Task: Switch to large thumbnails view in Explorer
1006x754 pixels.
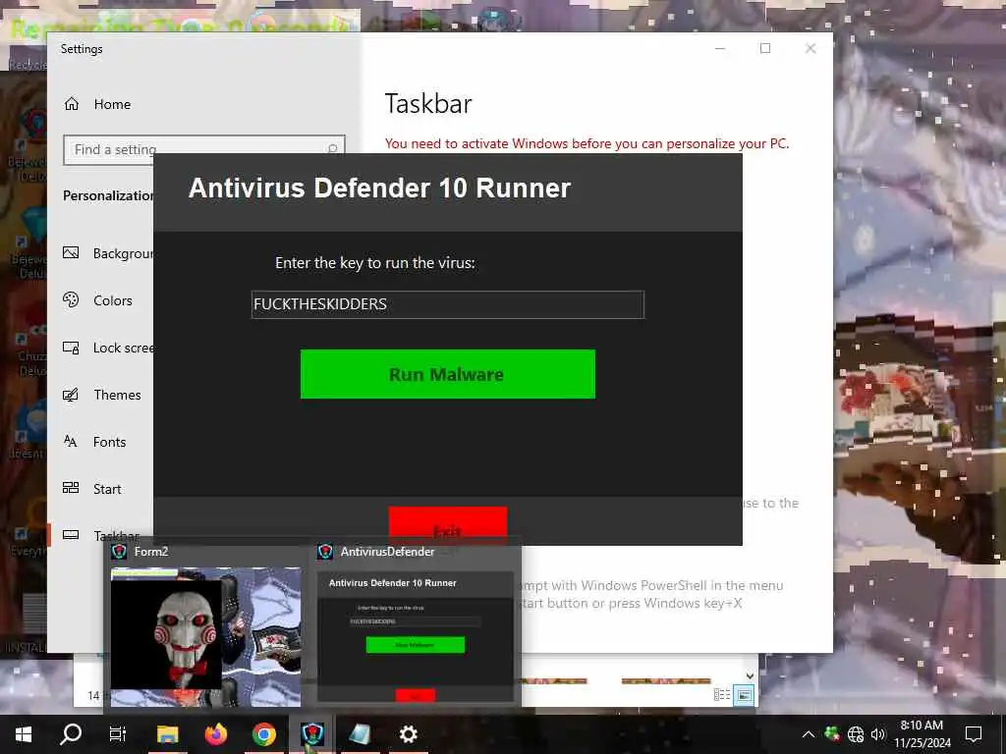Action: pyautogui.click(x=744, y=695)
